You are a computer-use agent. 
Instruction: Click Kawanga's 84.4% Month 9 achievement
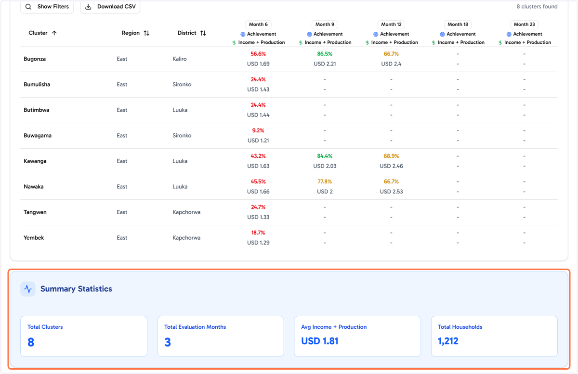[325, 156]
